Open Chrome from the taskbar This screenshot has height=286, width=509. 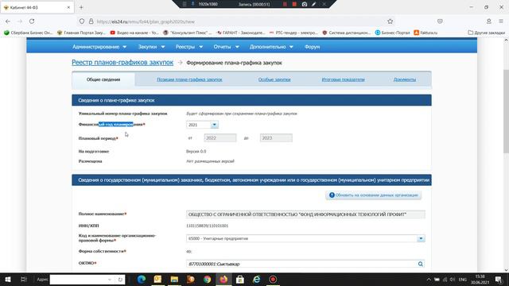(x=207, y=279)
